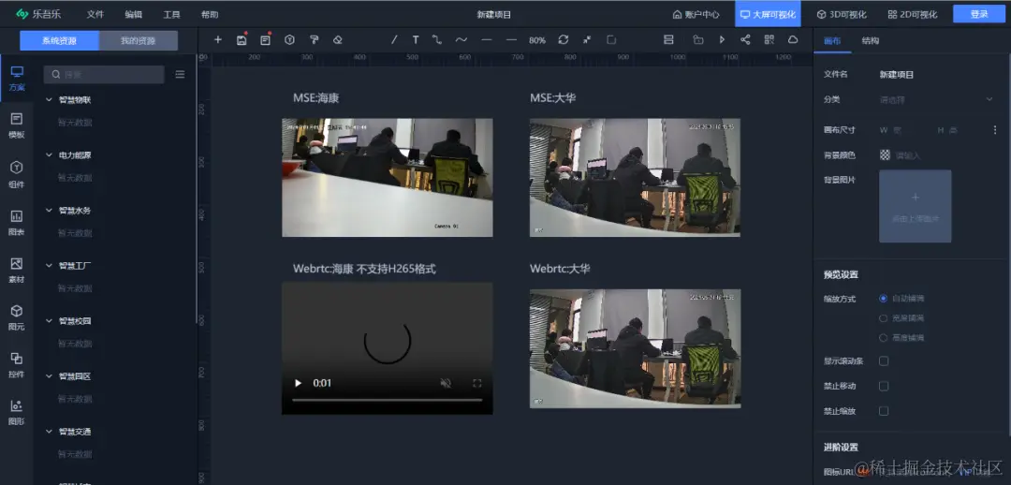The width and height of the screenshot is (1011, 485).
Task: Select the 自动铺满 scaling radio option
Action: pyautogui.click(x=884, y=299)
